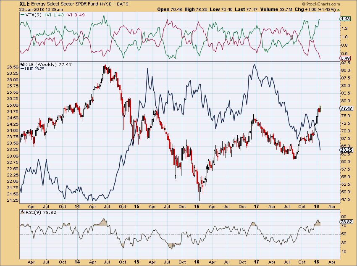Screen dimensions: 357x266
Task: Click the 'Open 76.48' value
Action: 170,9
